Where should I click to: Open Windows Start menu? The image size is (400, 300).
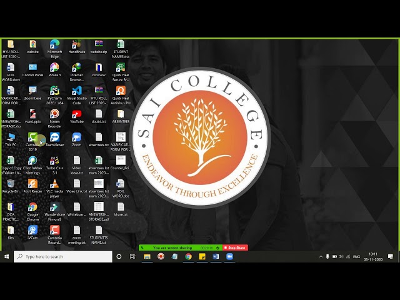point(7,256)
